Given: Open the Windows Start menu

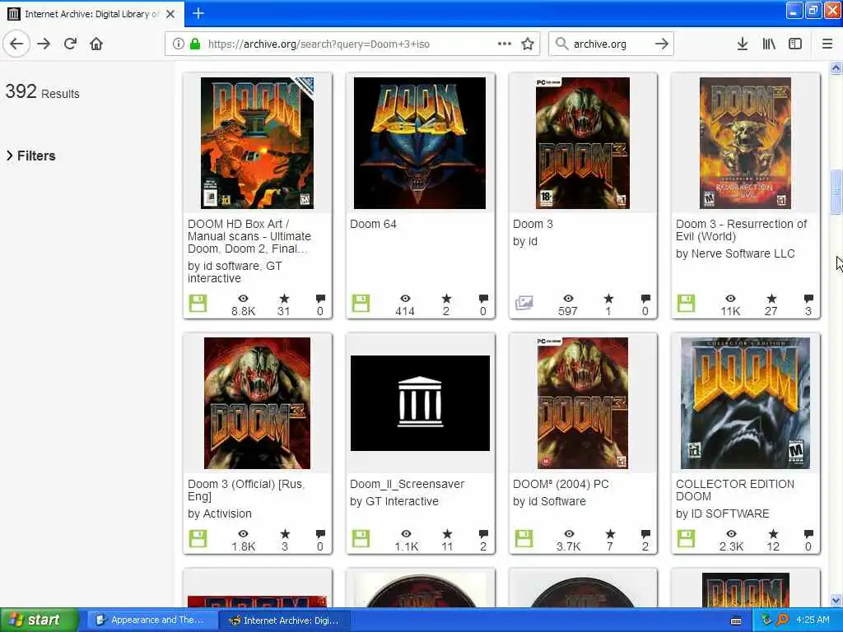Looking at the screenshot, I should click(39, 620).
